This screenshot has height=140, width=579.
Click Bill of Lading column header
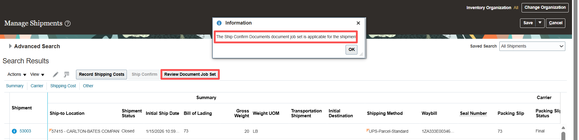(x=198, y=113)
